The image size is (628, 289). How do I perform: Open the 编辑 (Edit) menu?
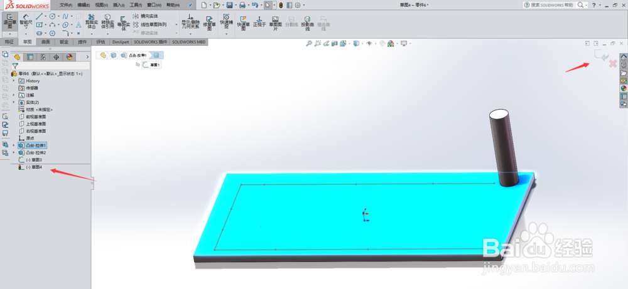click(x=84, y=5)
